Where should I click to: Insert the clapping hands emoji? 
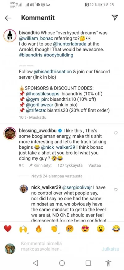pyautogui.click(x=54, y=229)
